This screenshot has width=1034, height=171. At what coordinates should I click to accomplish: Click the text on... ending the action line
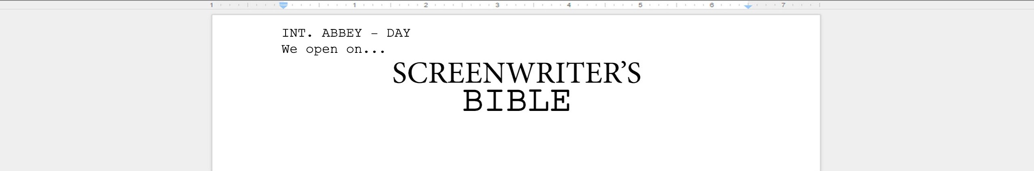click(366, 50)
